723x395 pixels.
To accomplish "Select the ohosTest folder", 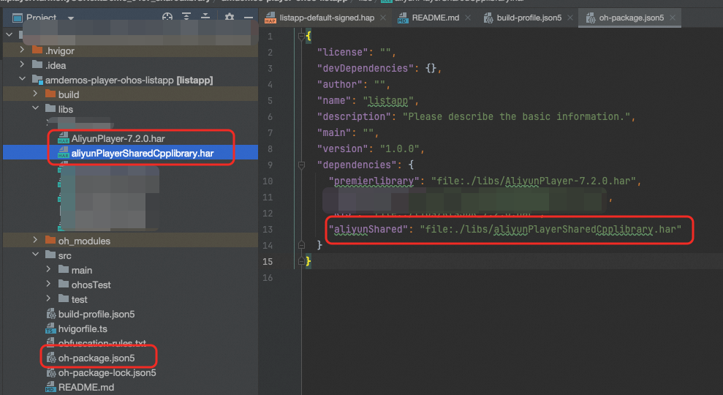I will tap(91, 285).
